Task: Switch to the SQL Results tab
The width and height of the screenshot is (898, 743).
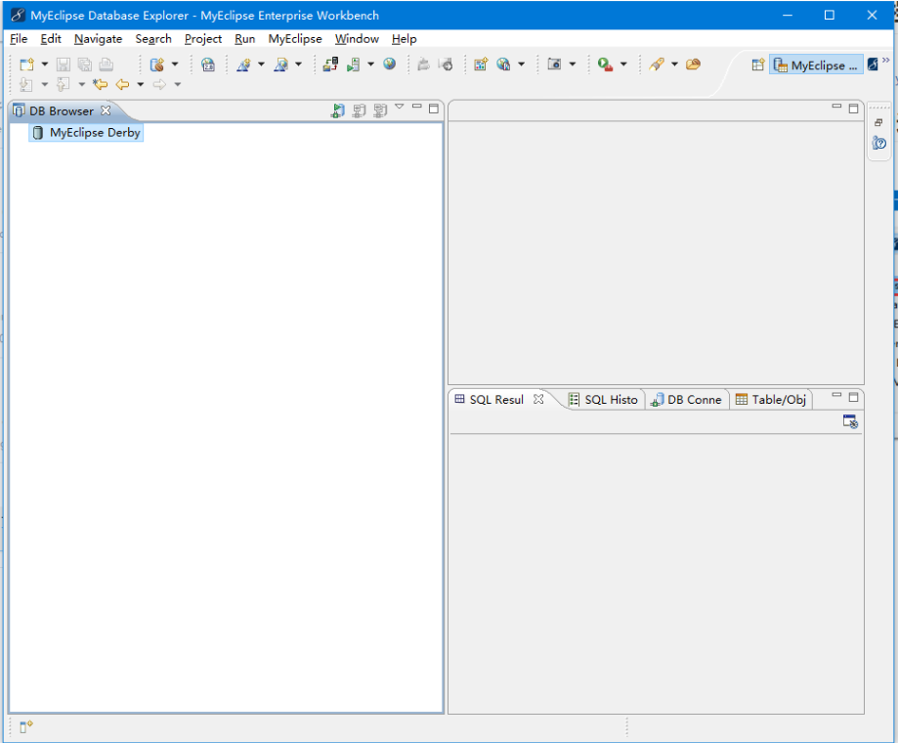Action: (x=496, y=399)
